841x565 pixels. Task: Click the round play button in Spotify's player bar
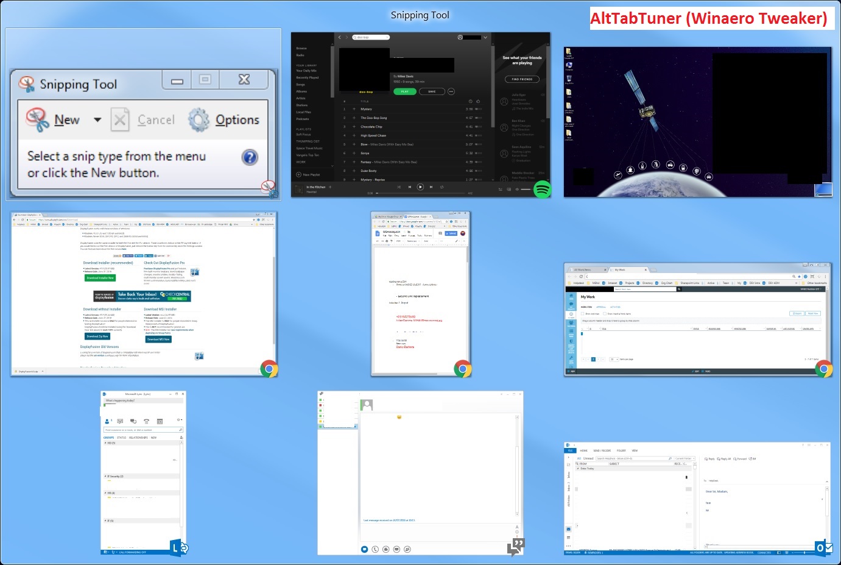tap(420, 187)
